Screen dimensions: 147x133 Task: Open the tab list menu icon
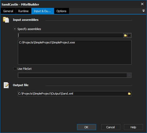click(x=143, y=11)
